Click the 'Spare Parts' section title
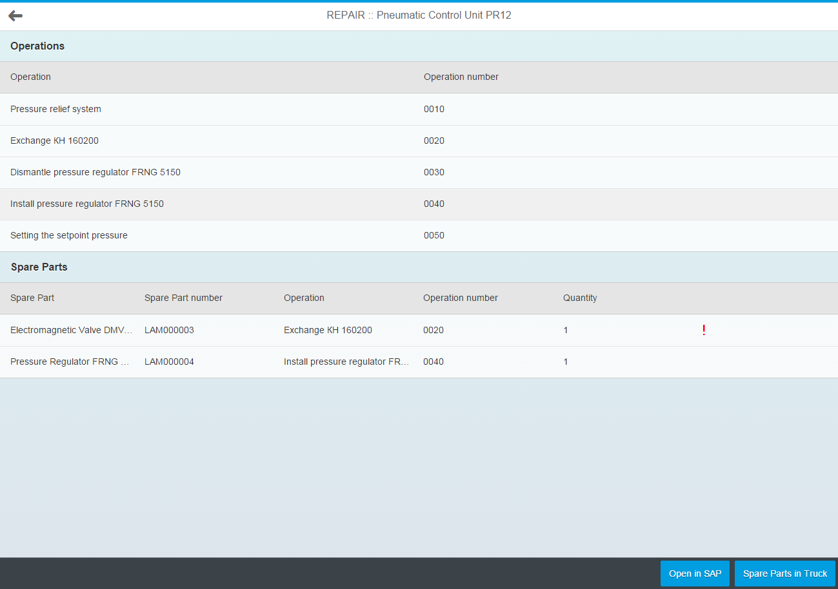Image resolution: width=838 pixels, height=589 pixels. pos(39,267)
